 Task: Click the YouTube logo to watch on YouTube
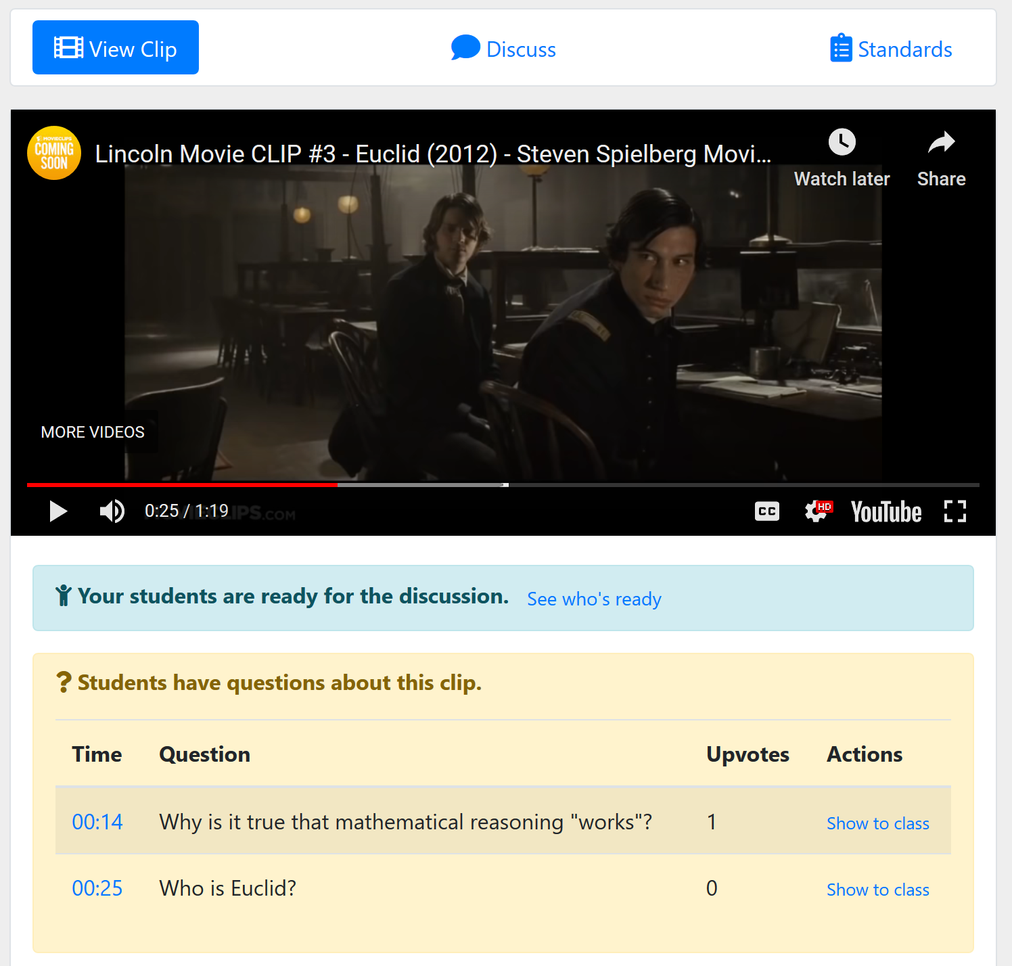[x=886, y=511]
